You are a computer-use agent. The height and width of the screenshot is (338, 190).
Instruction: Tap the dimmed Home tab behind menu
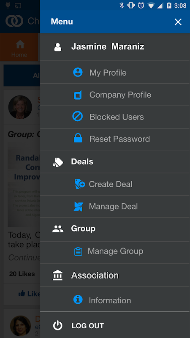click(19, 47)
